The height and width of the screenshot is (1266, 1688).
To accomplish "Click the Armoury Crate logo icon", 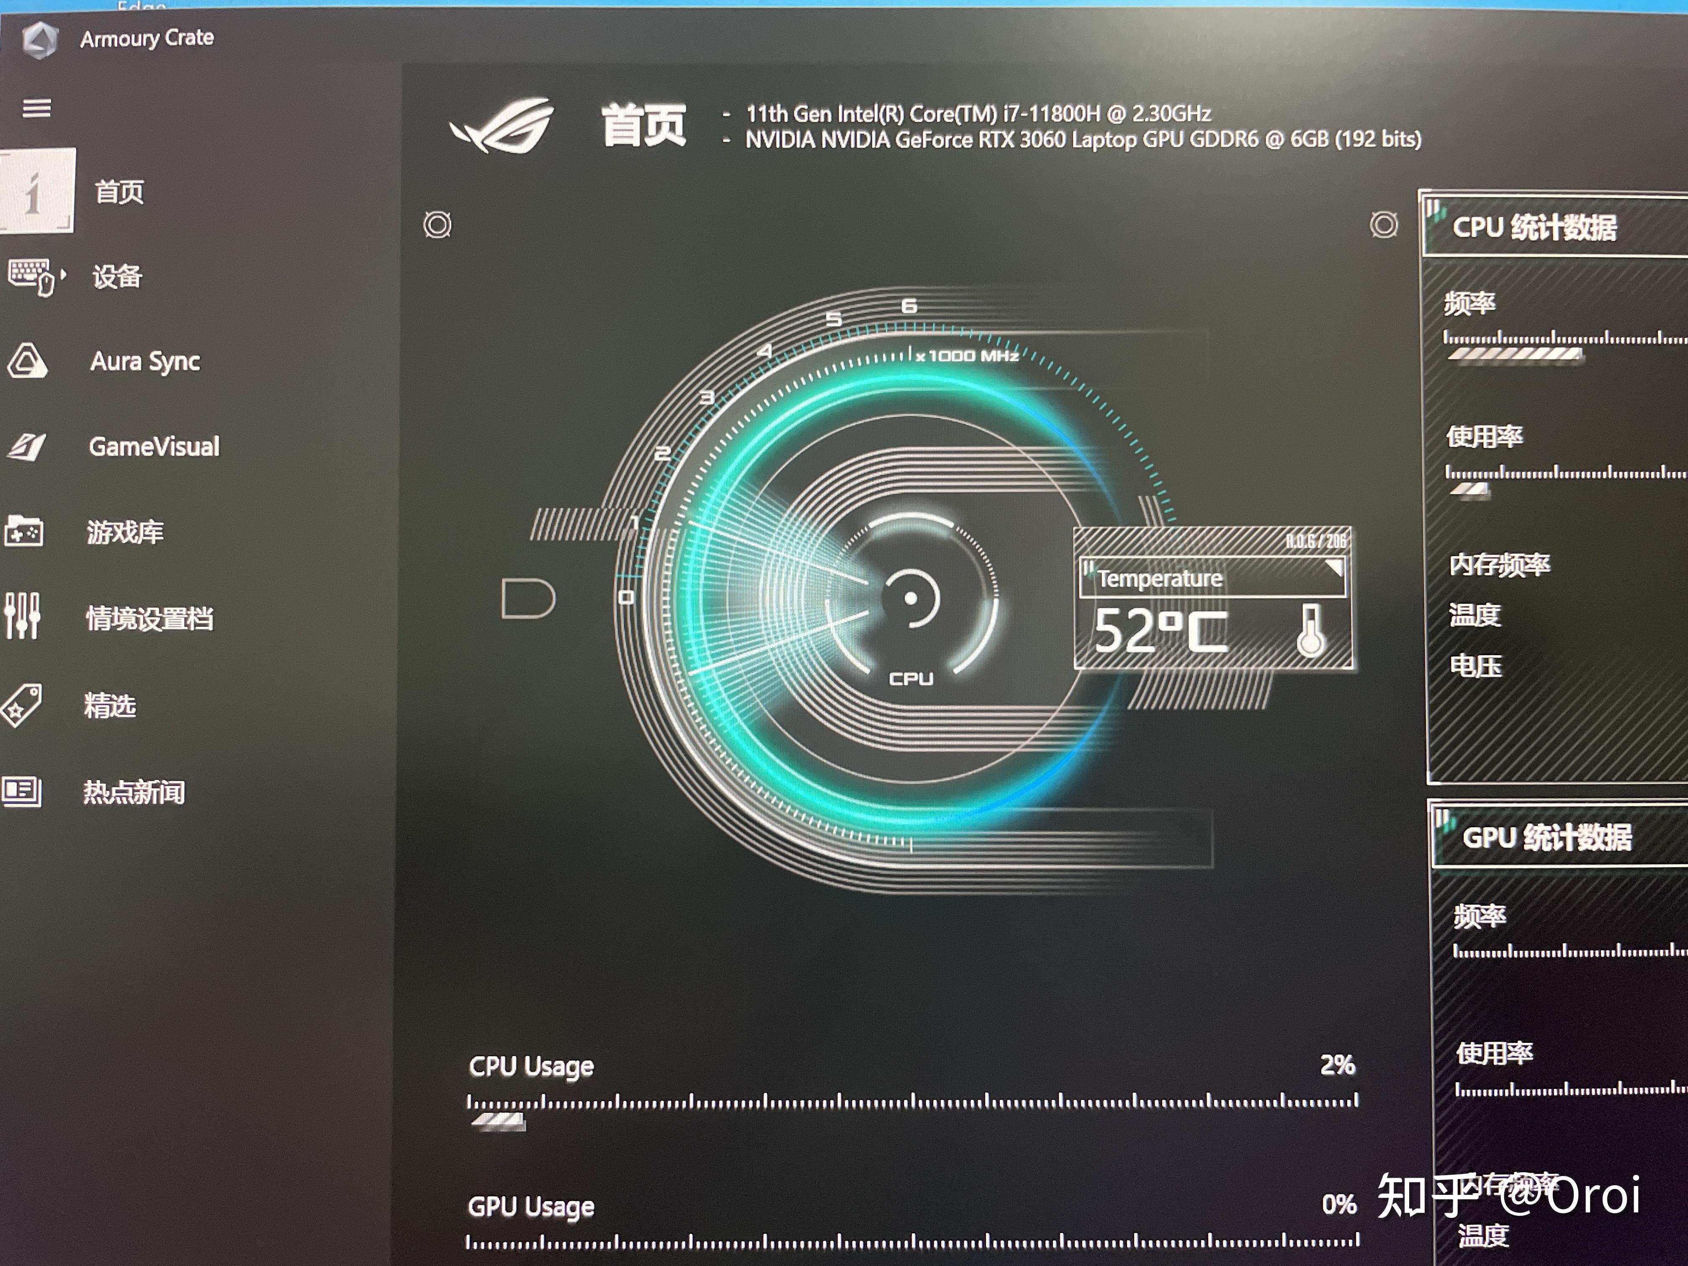I will tap(40, 40).
